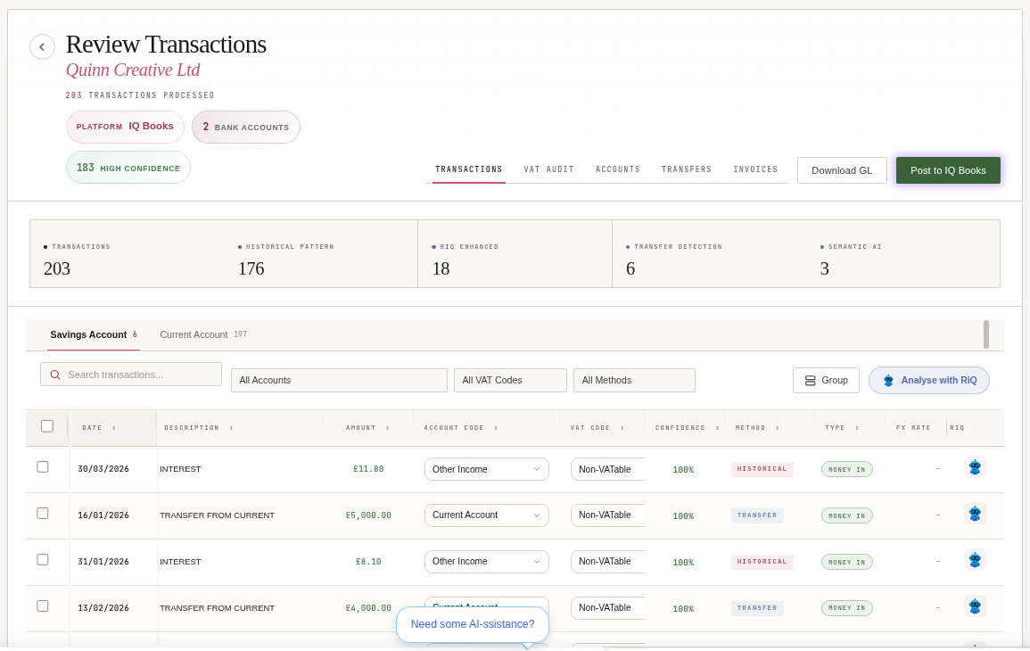Open RiQ robot icon for 31/01/2026 Interest row
The image size is (1030, 651).
pos(975,560)
